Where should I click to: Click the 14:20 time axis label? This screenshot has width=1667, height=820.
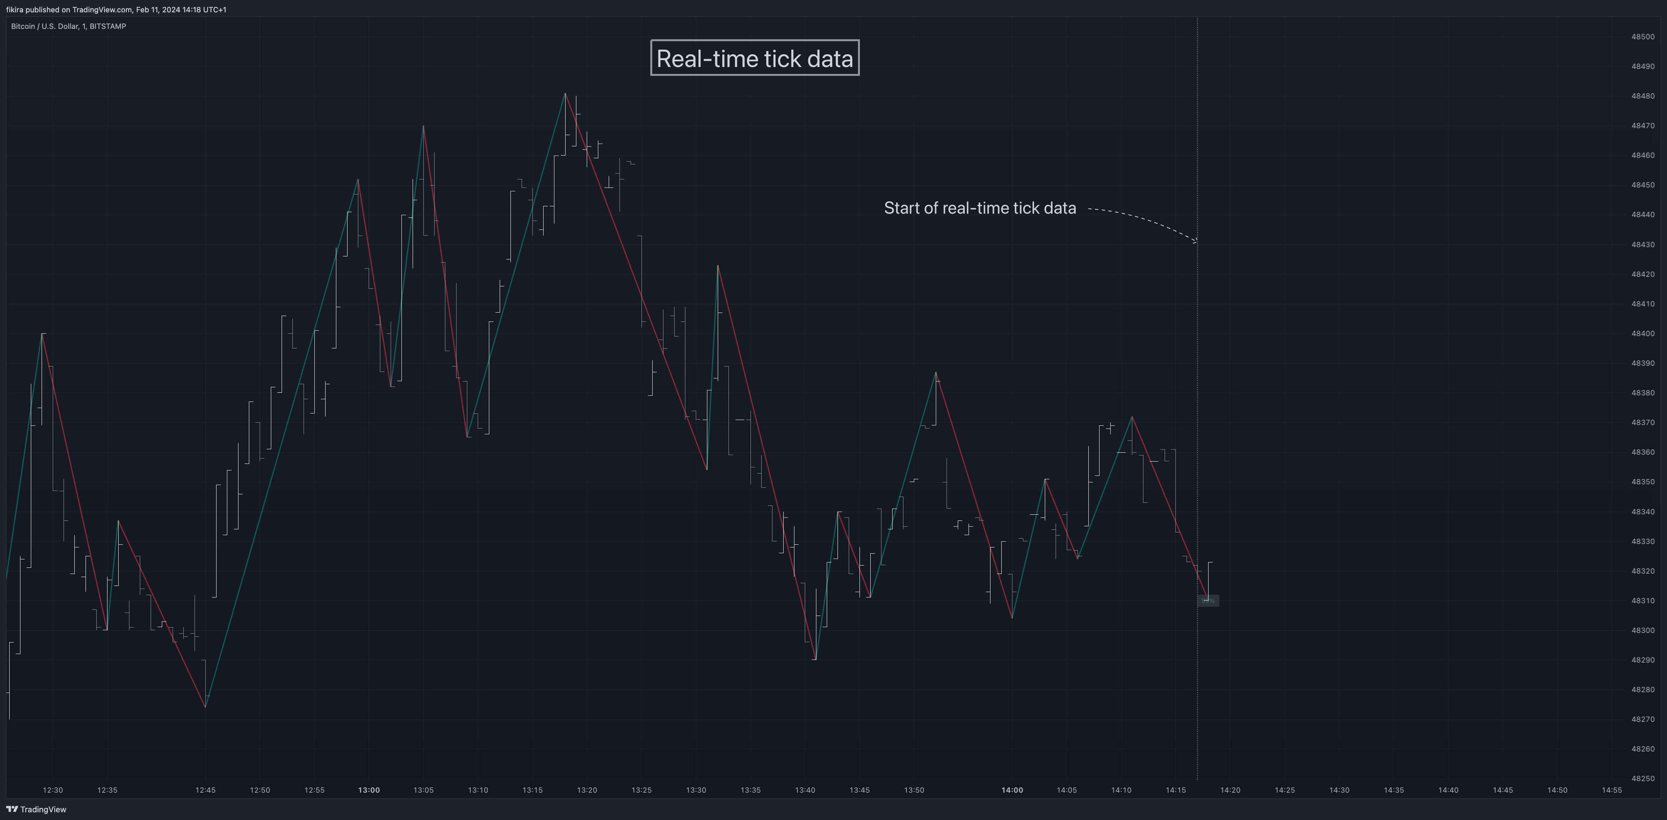click(x=1230, y=790)
